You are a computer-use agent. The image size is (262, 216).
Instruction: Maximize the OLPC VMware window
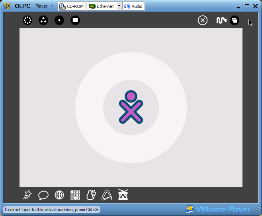(247, 6)
